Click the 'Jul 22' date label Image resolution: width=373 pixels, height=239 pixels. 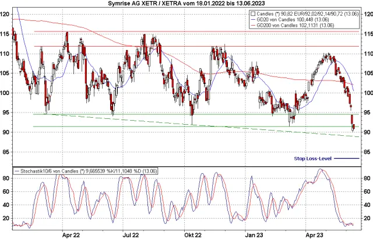click(131, 235)
